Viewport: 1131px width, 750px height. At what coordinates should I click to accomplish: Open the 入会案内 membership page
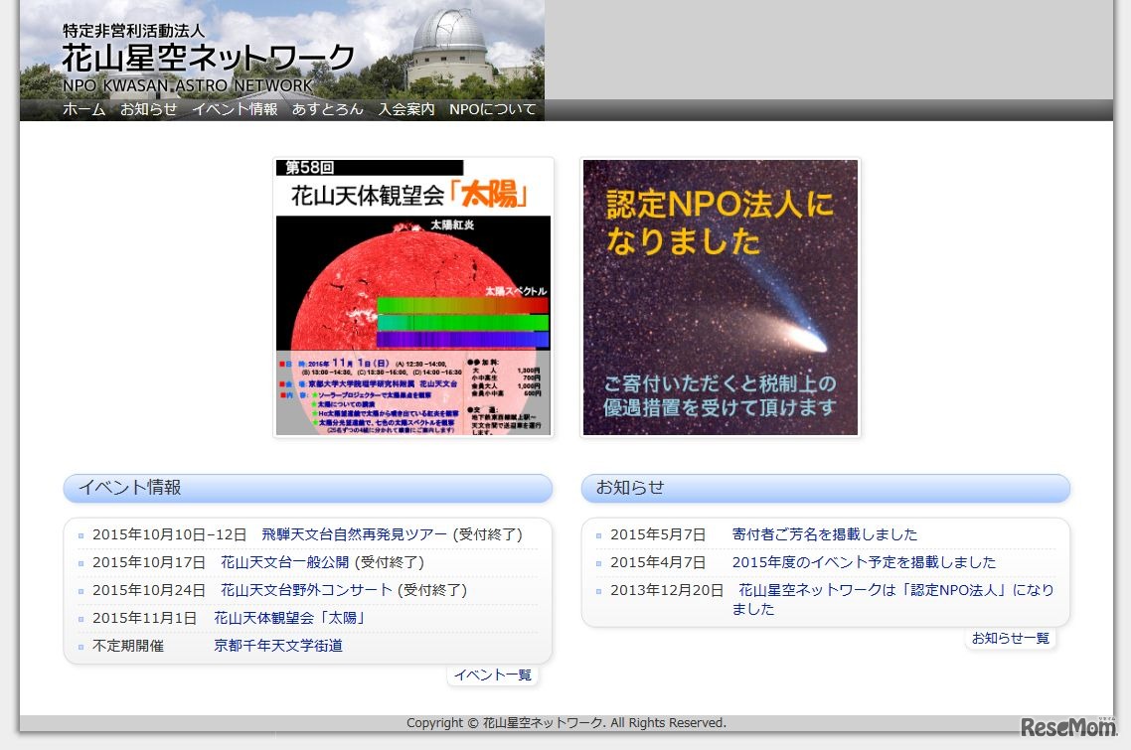(404, 109)
